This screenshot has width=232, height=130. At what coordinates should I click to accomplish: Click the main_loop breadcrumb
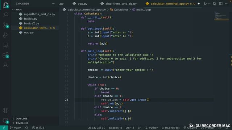[142, 10]
